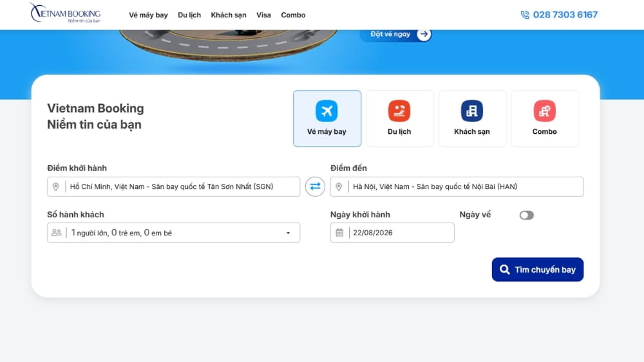
Task: Click the Đặt vé ngay banner button
Action: pyautogui.click(x=395, y=35)
